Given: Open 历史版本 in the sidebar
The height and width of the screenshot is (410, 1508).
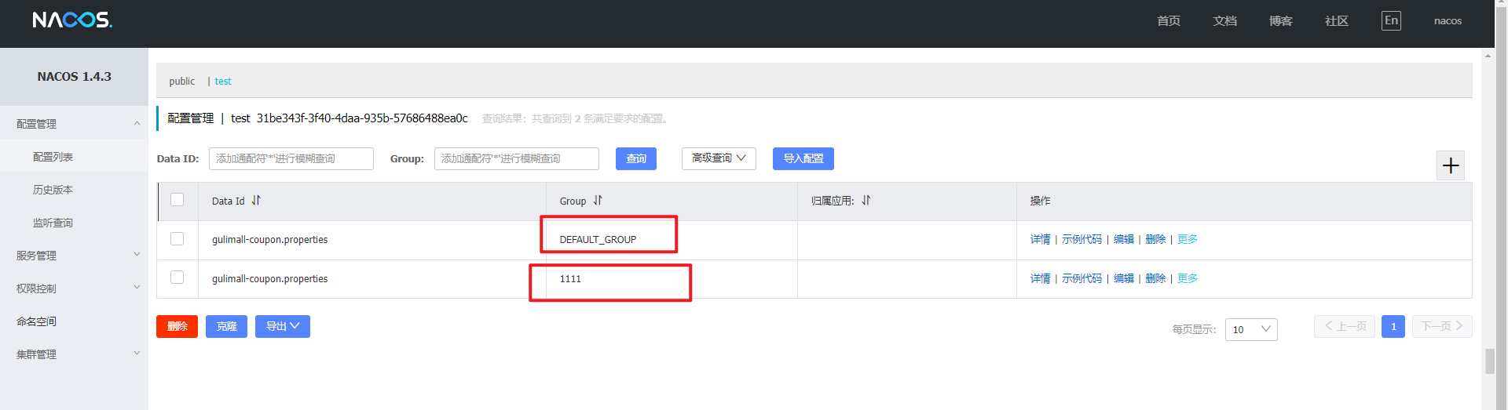Looking at the screenshot, I should (x=53, y=190).
